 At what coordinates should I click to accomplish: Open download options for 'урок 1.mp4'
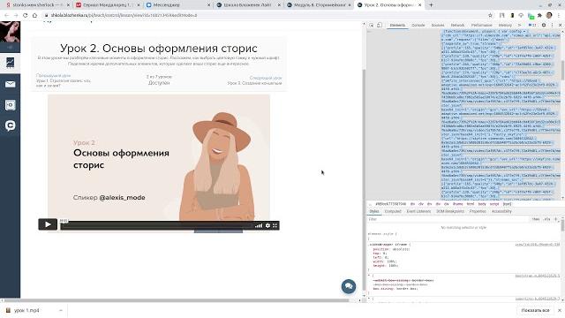[x=61, y=310]
